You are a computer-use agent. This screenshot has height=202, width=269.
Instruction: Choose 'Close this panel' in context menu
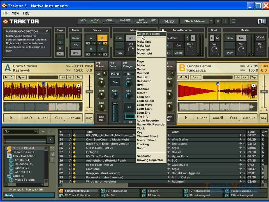pos(151,34)
